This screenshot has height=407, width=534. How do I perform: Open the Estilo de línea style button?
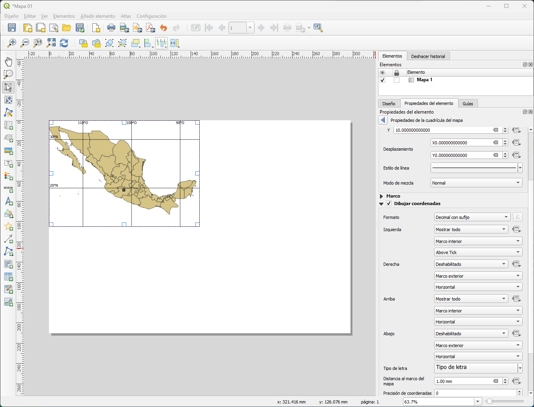click(x=474, y=168)
